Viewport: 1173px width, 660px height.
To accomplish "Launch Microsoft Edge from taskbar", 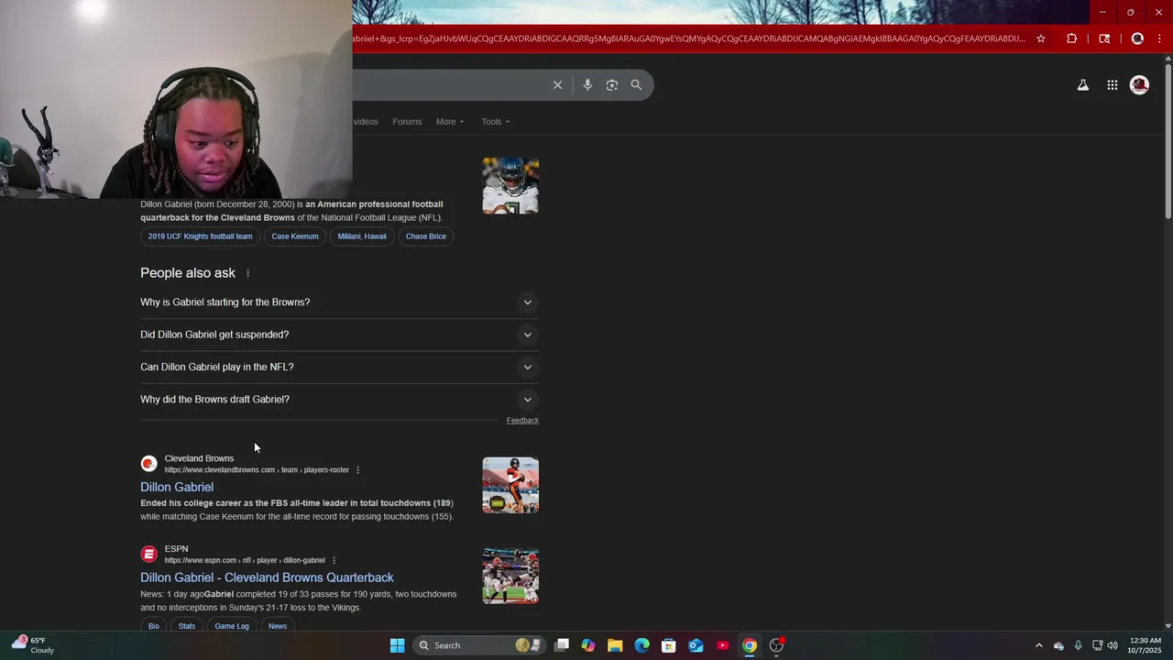I will pos(641,645).
